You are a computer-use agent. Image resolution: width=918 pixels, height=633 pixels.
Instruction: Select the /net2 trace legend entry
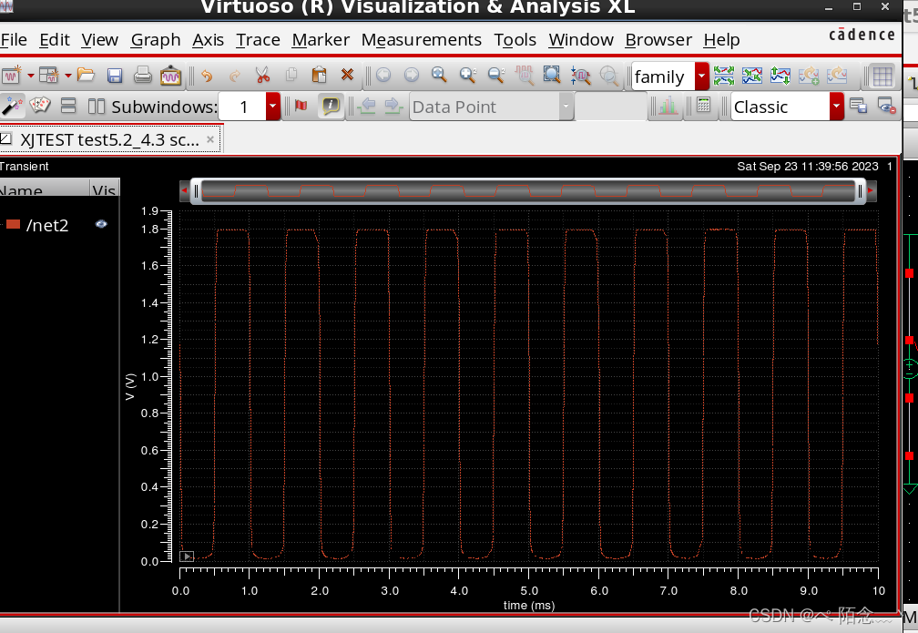[x=47, y=225]
